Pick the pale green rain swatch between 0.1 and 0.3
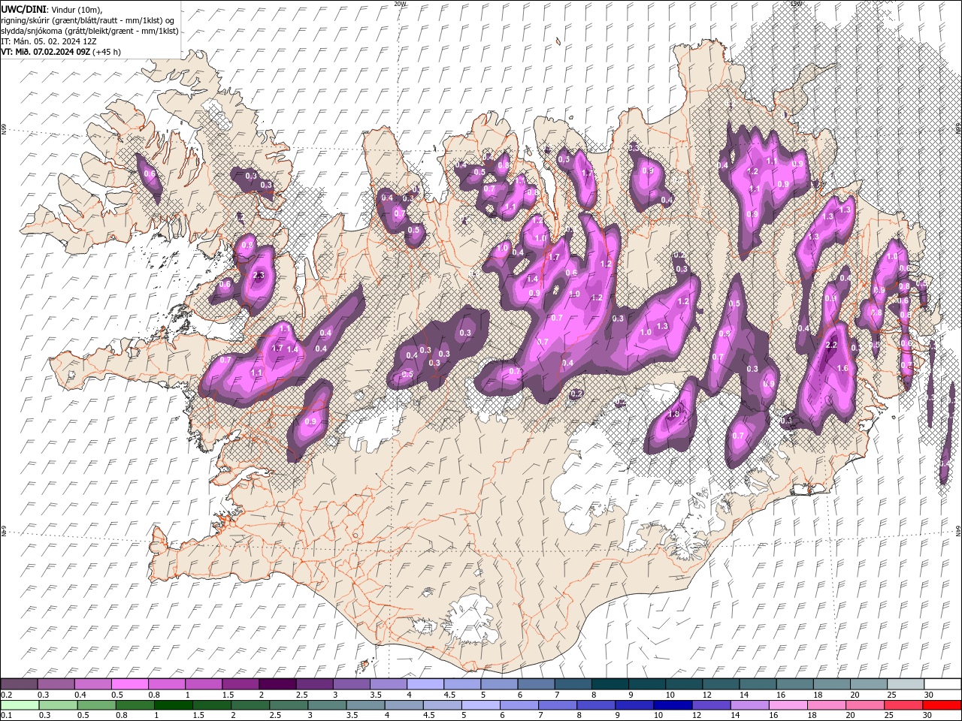Viewport: 962px width, 721px height. click(19, 704)
